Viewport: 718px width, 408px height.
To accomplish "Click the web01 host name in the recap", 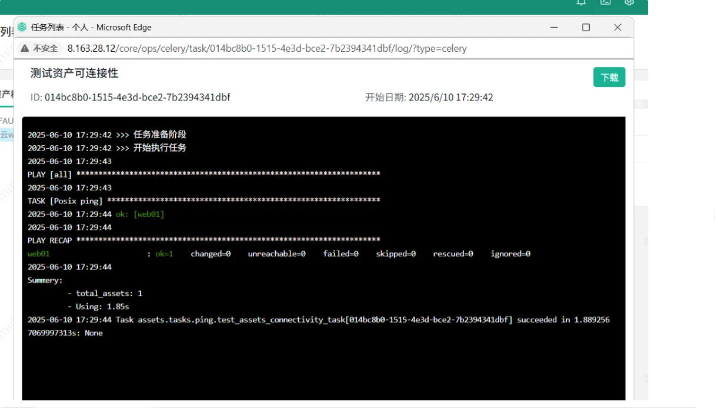I will coord(39,253).
